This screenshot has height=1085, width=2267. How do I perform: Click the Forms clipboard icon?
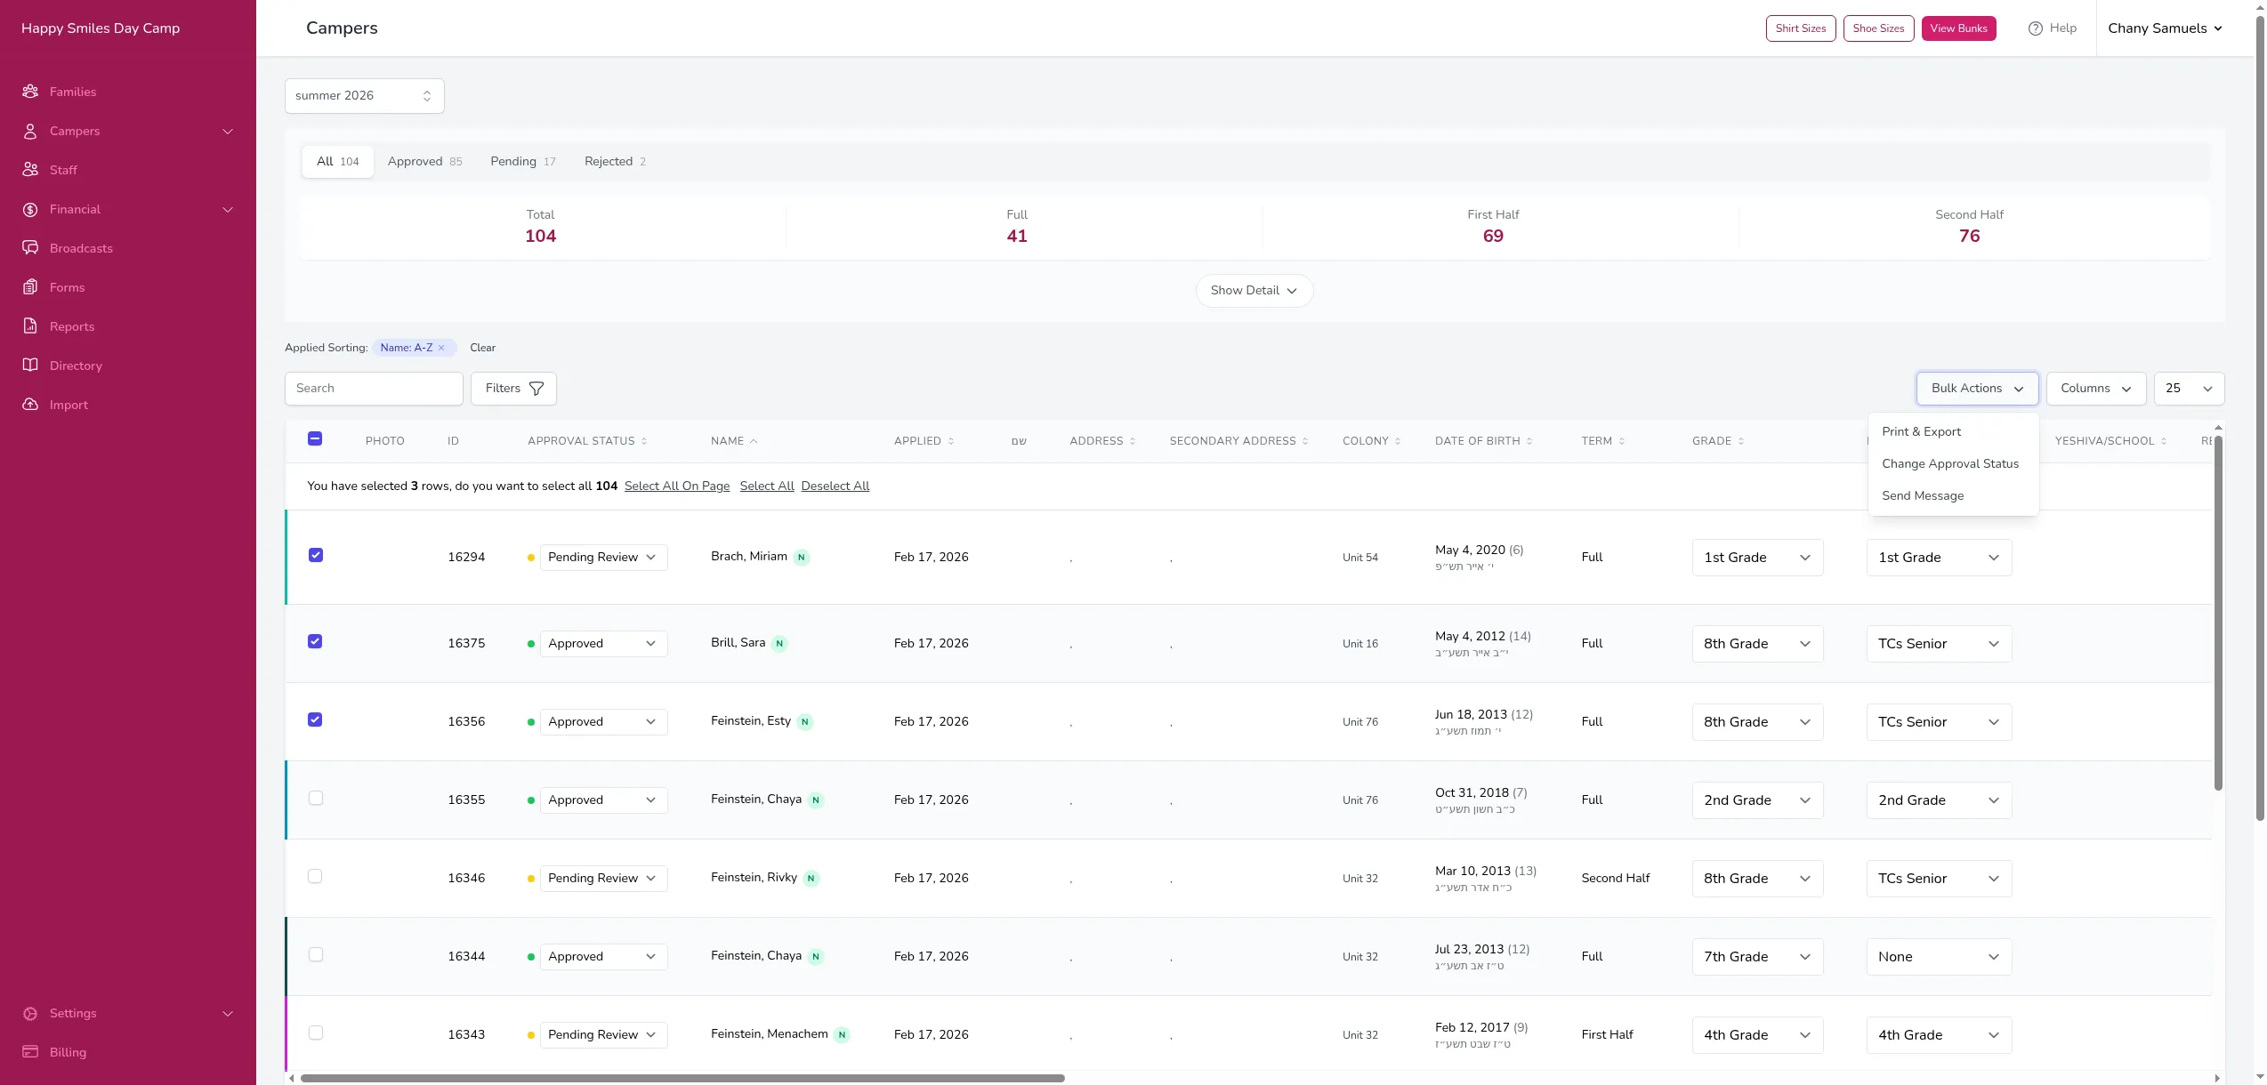click(30, 287)
